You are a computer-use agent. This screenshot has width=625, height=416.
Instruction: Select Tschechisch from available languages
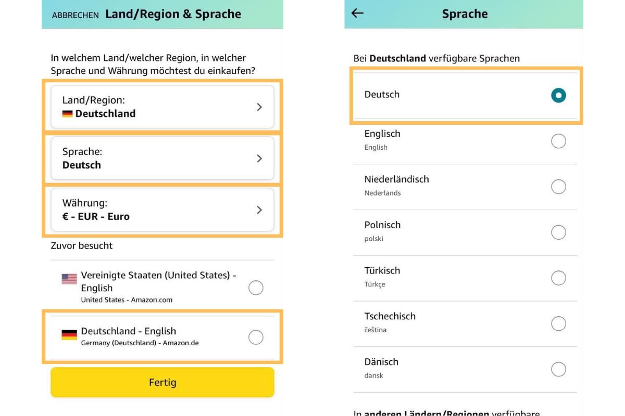(x=558, y=323)
